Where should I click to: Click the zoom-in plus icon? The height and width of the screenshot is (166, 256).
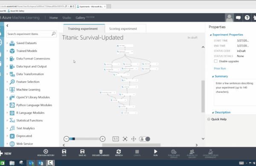(x=102, y=139)
